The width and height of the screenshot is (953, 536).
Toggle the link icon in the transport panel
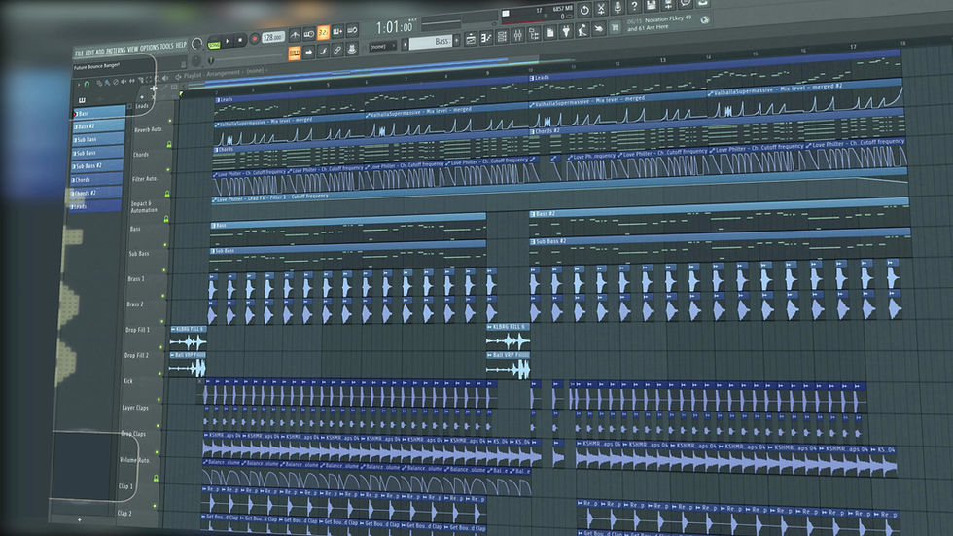point(337,50)
